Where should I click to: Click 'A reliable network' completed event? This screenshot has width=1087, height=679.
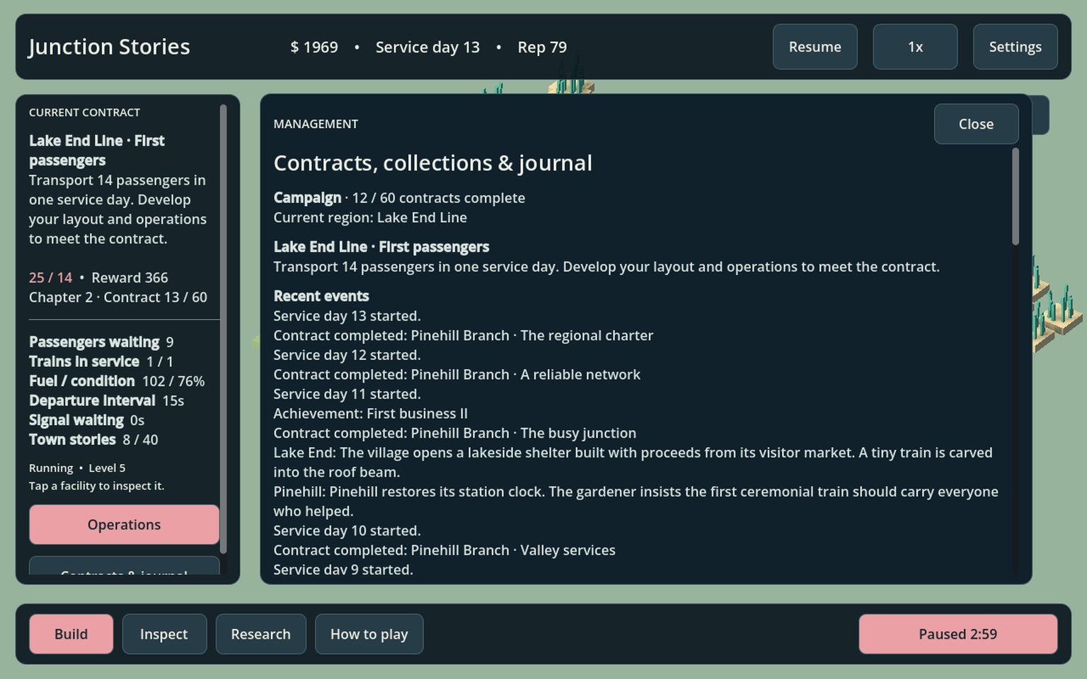[x=457, y=374]
